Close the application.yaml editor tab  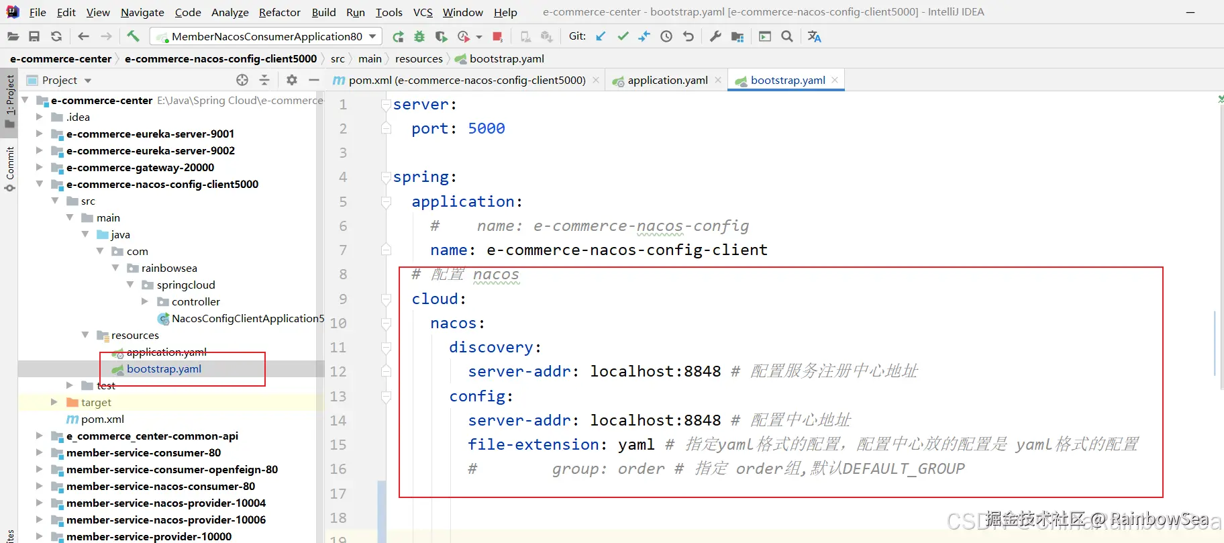pos(718,79)
